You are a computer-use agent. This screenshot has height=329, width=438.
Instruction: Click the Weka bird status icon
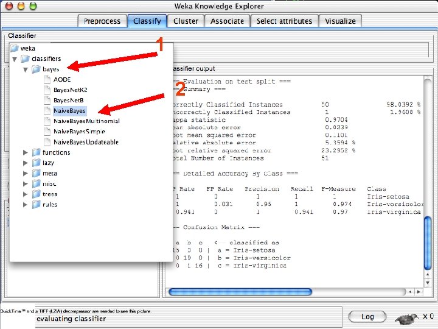tap(407, 318)
